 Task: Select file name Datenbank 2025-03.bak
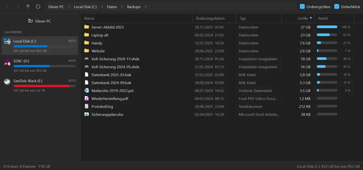click(111, 75)
